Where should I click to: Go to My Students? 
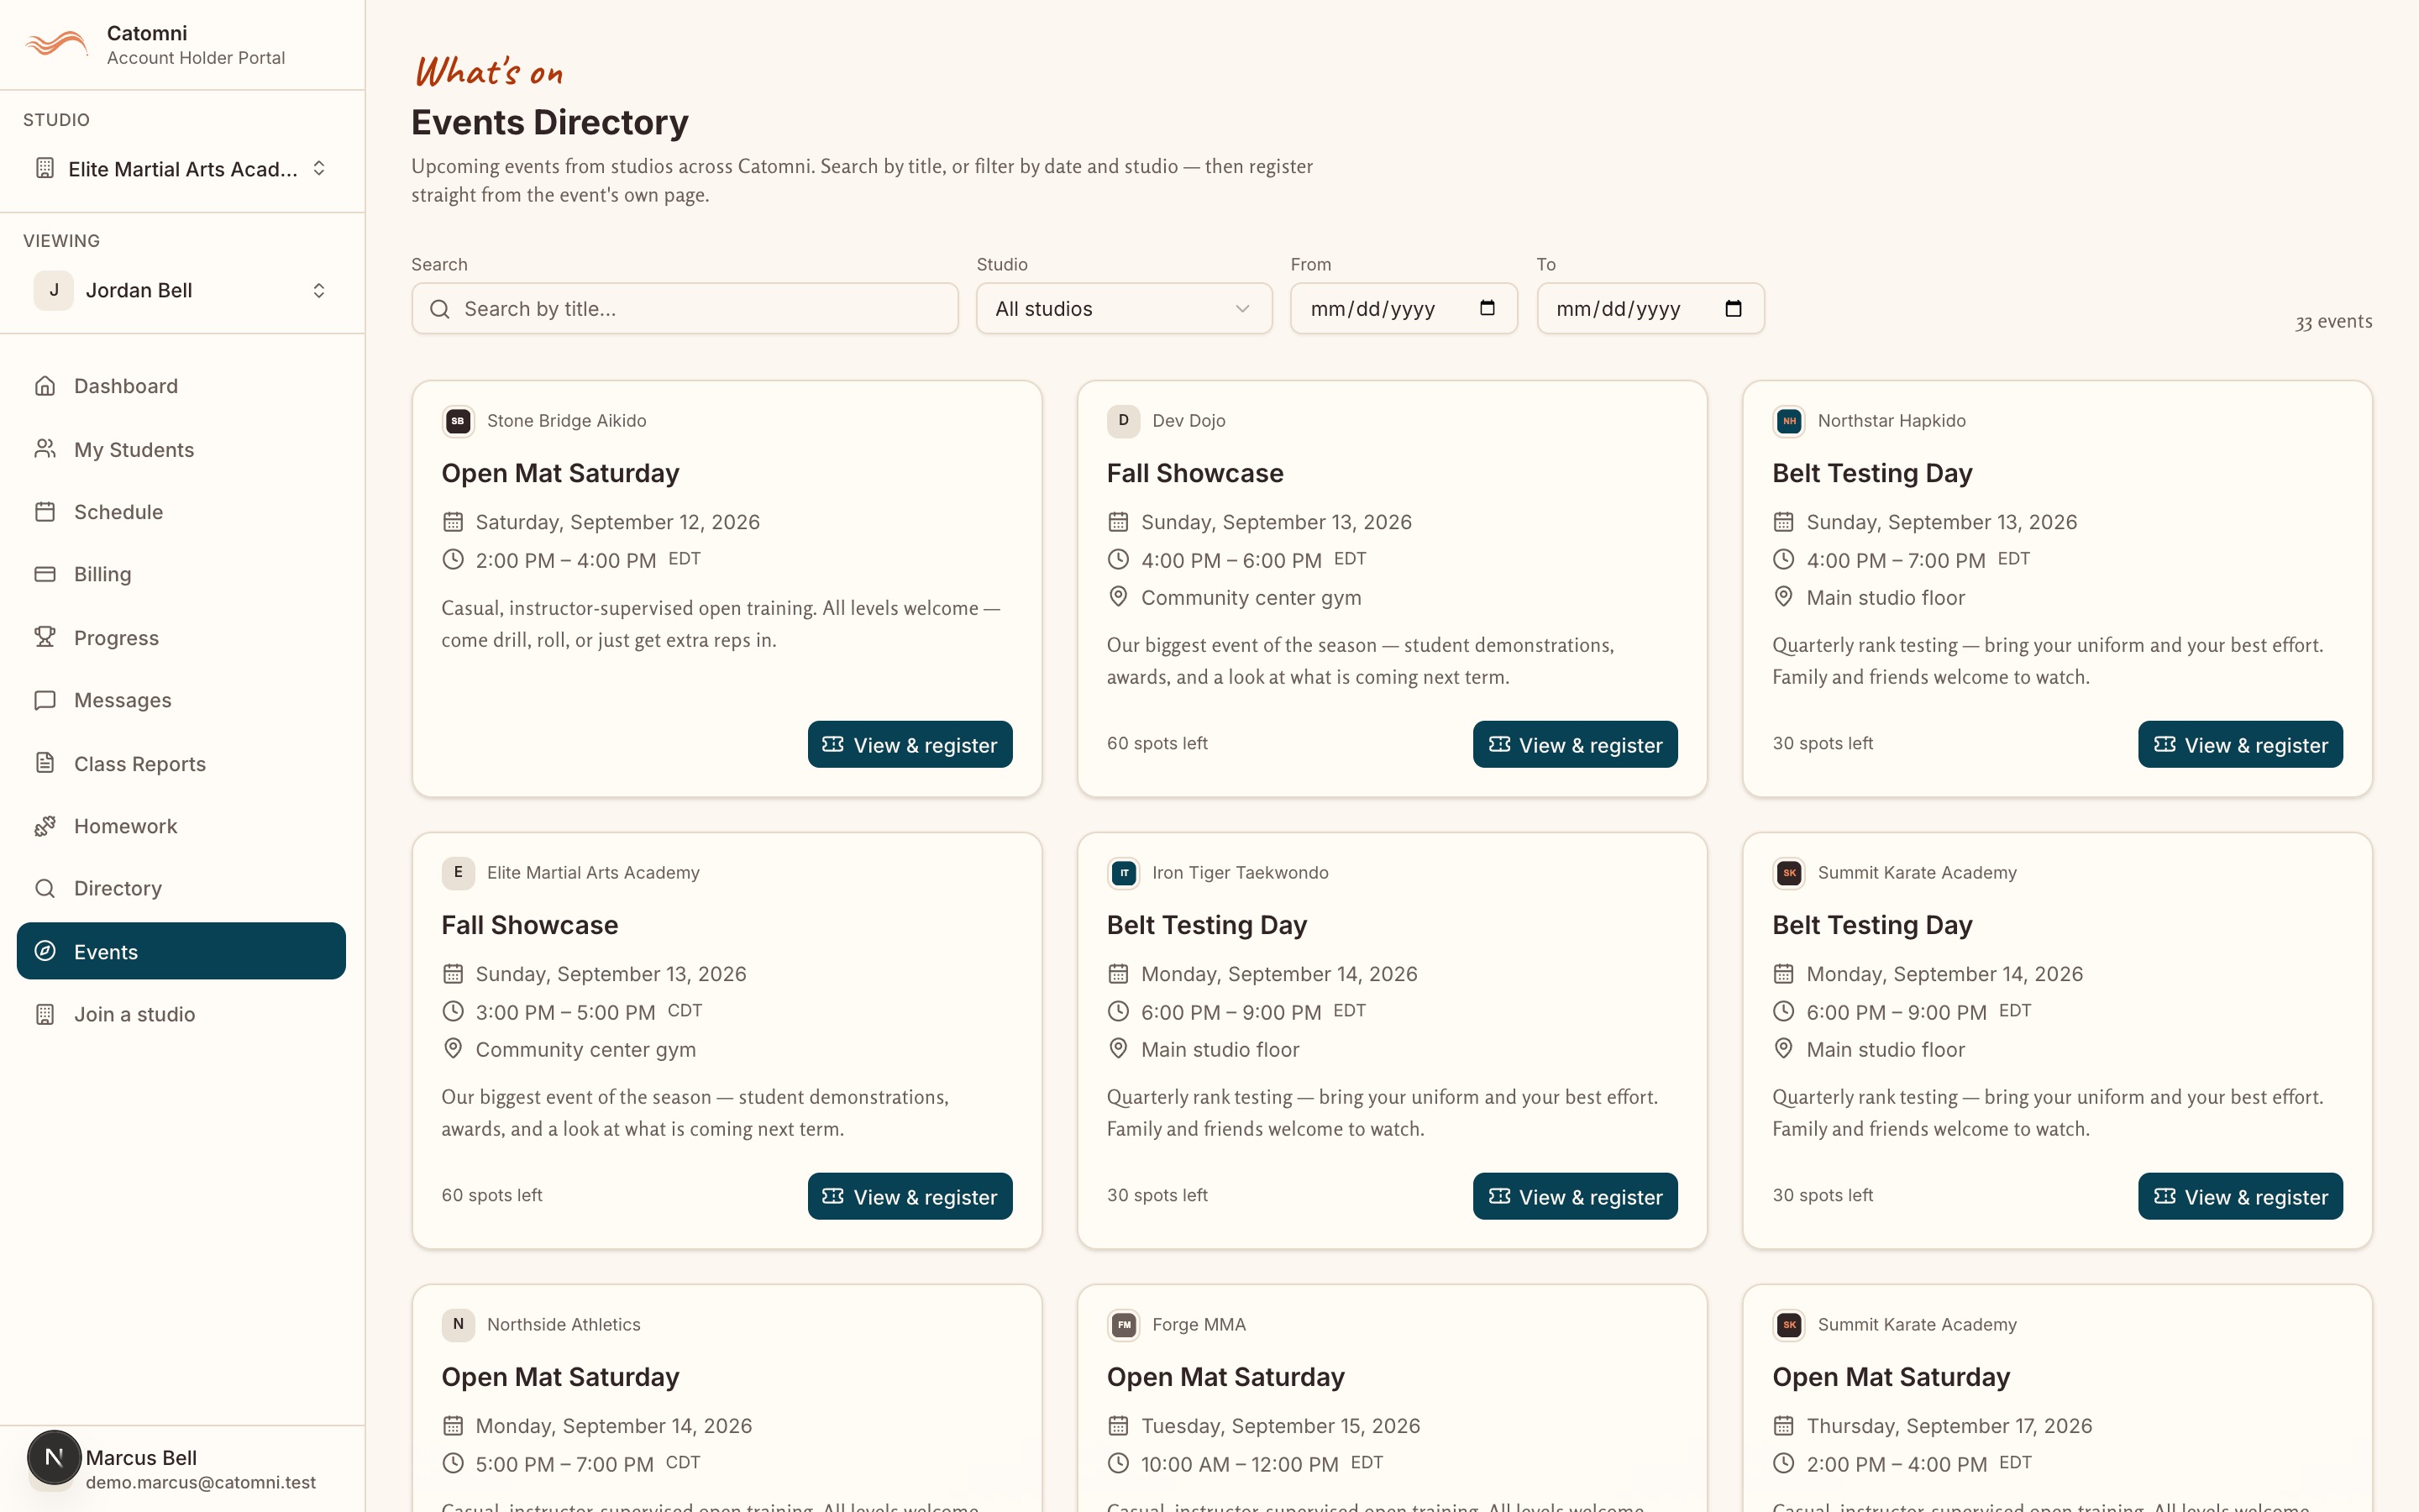point(181,449)
